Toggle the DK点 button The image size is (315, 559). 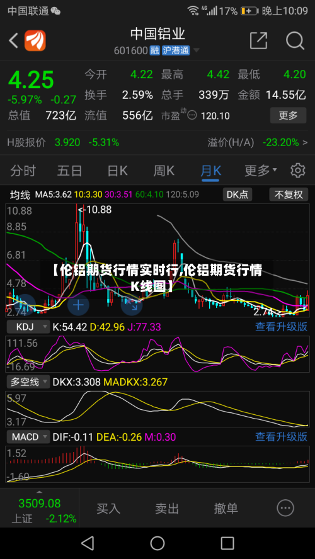click(x=238, y=195)
